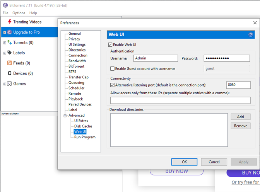Viewport: 260px width, 192px height.
Task: Select BitTorrent in preferences tree
Action: coord(76,66)
